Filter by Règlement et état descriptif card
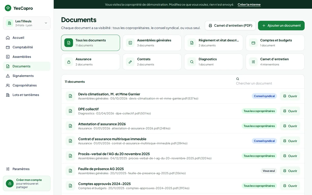The width and height of the screenshot is (312, 195). pyautogui.click(x=213, y=43)
